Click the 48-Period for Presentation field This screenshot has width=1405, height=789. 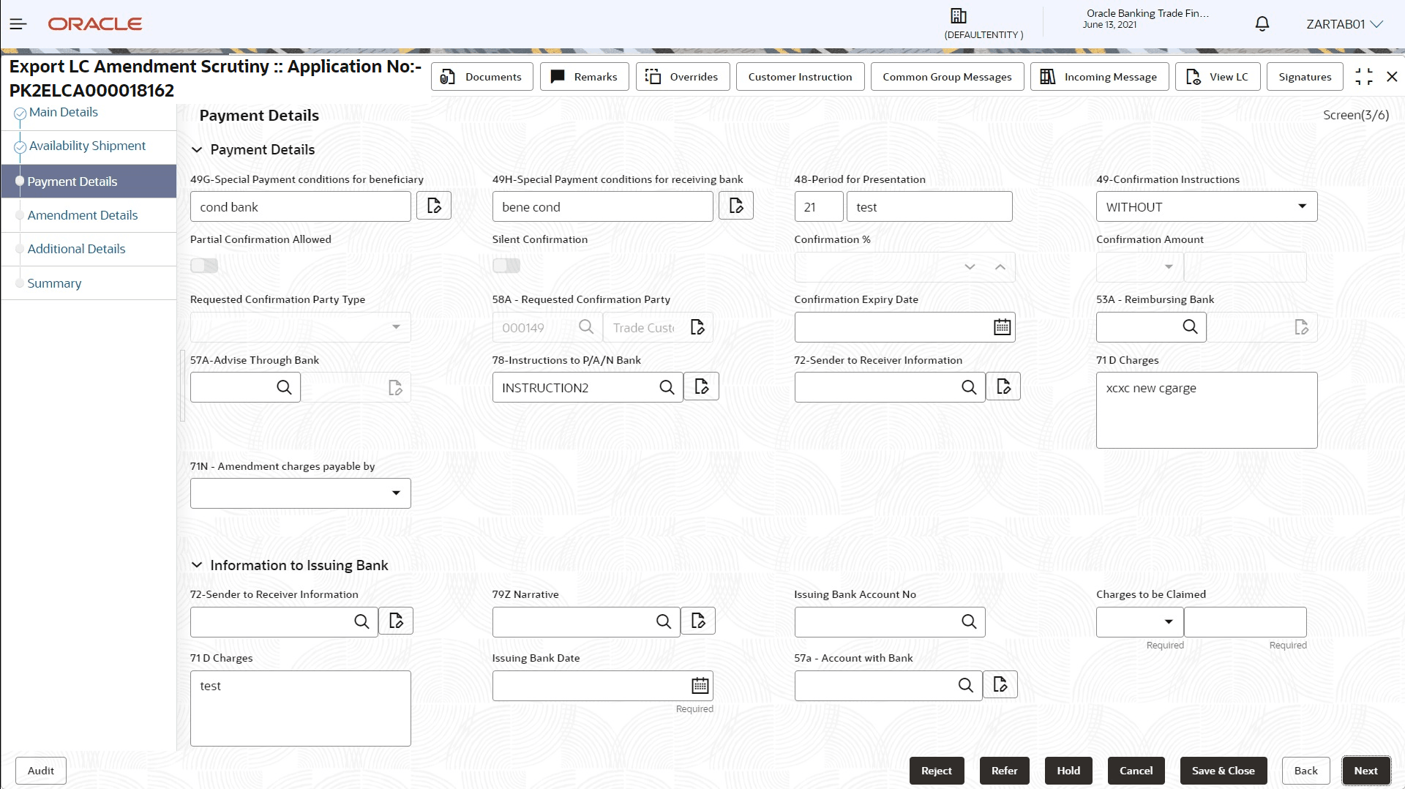pos(817,206)
